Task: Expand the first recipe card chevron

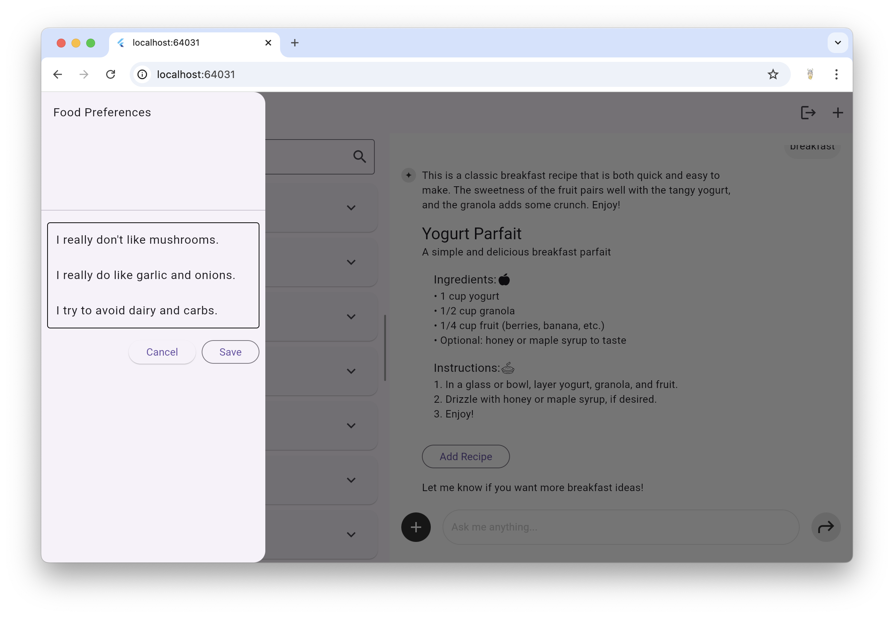Action: [x=350, y=208]
